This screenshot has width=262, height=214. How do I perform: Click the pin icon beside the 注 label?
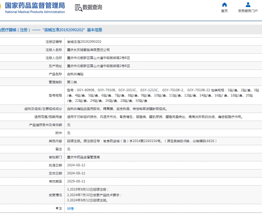57,208
